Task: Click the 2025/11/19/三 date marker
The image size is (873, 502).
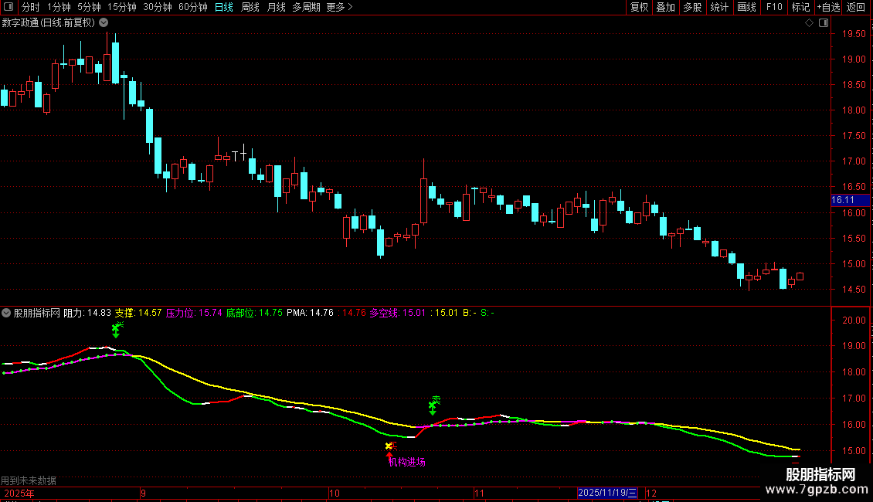Action: point(607,493)
